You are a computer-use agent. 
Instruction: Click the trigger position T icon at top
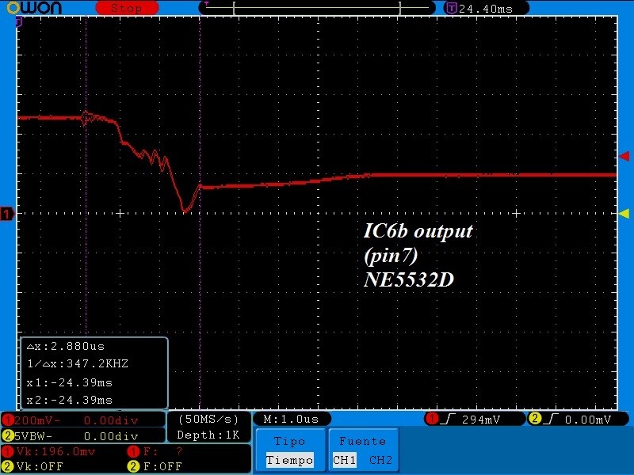coord(450,8)
